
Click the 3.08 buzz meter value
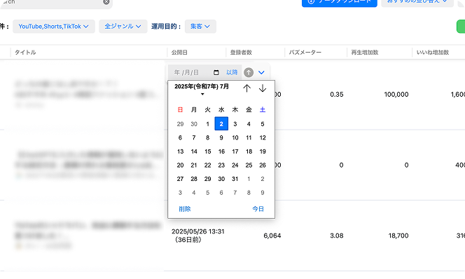[x=337, y=236]
